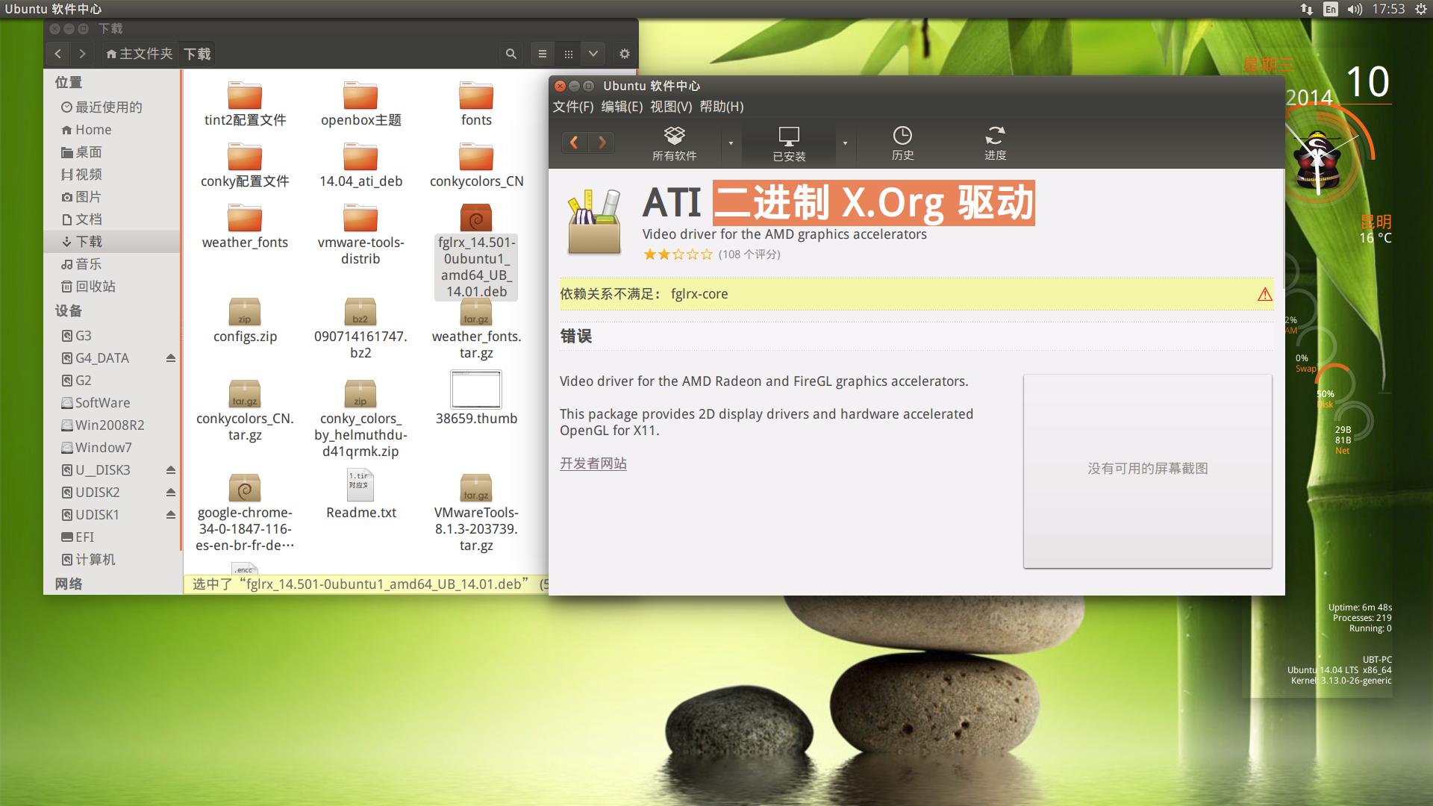The height and width of the screenshot is (806, 1433).
Task: Select the tint2配置文件 folder
Action: point(245,104)
